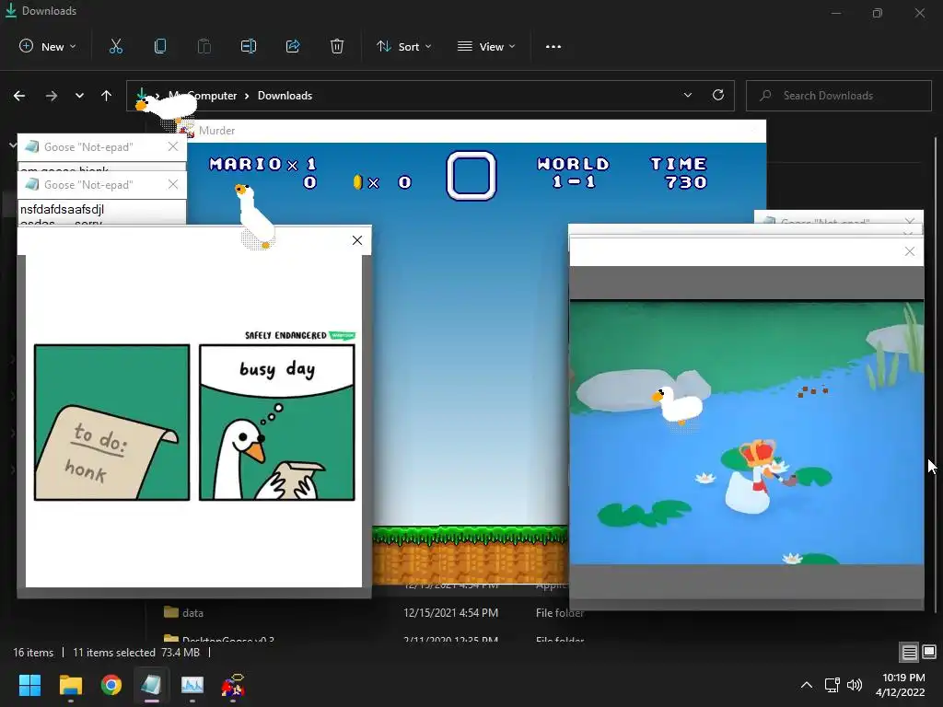Open the Sort dropdown menu
This screenshot has height=707, width=943.
click(404, 46)
